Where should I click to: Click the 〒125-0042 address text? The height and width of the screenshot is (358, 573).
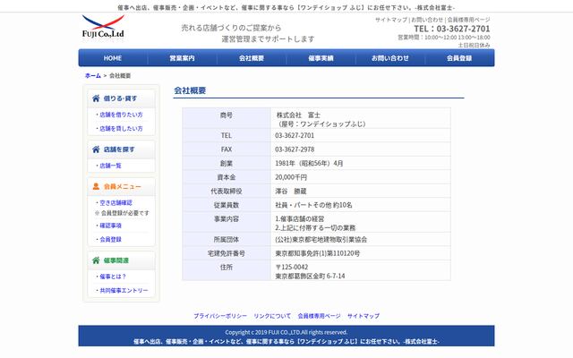[x=292, y=267]
